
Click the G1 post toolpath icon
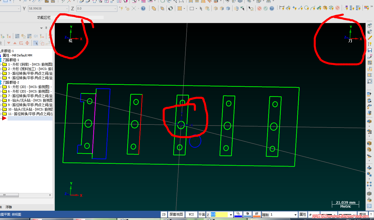(x=36, y=36)
